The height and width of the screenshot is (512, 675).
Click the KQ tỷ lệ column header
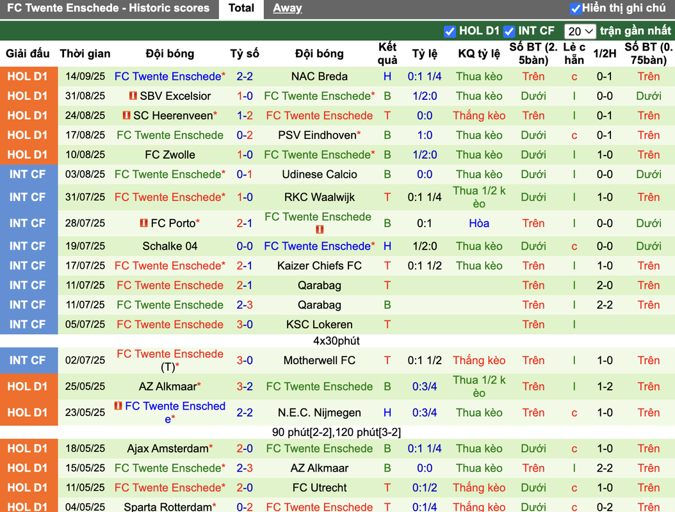tap(479, 54)
